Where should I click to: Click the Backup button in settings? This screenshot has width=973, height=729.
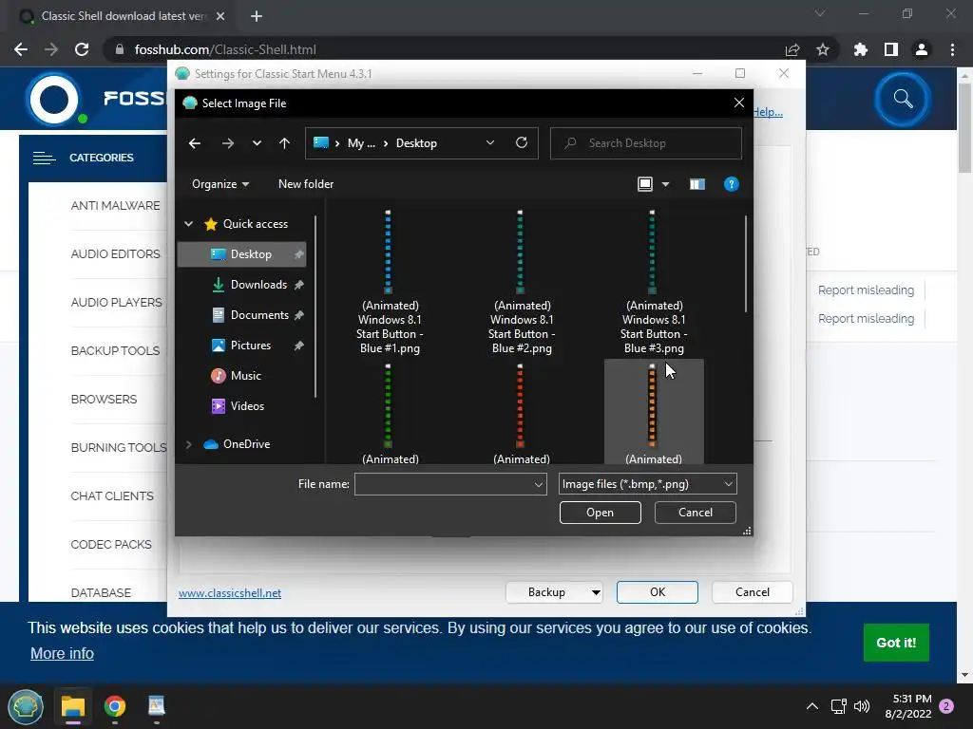pos(546,592)
